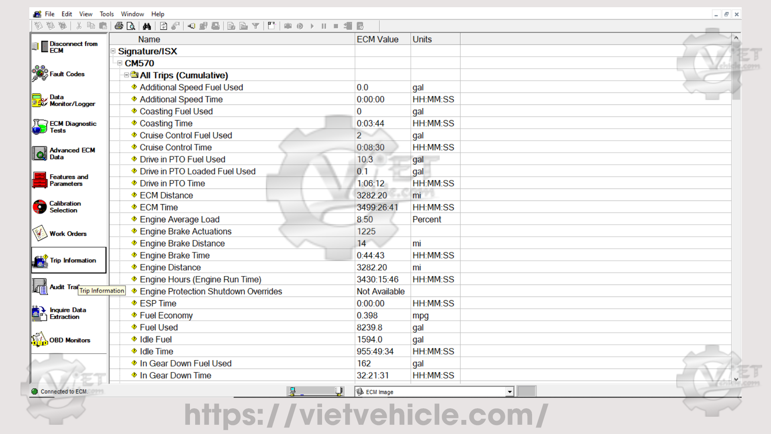The width and height of the screenshot is (771, 434).
Task: Click the Features and Parameters button
Action: coord(67,180)
